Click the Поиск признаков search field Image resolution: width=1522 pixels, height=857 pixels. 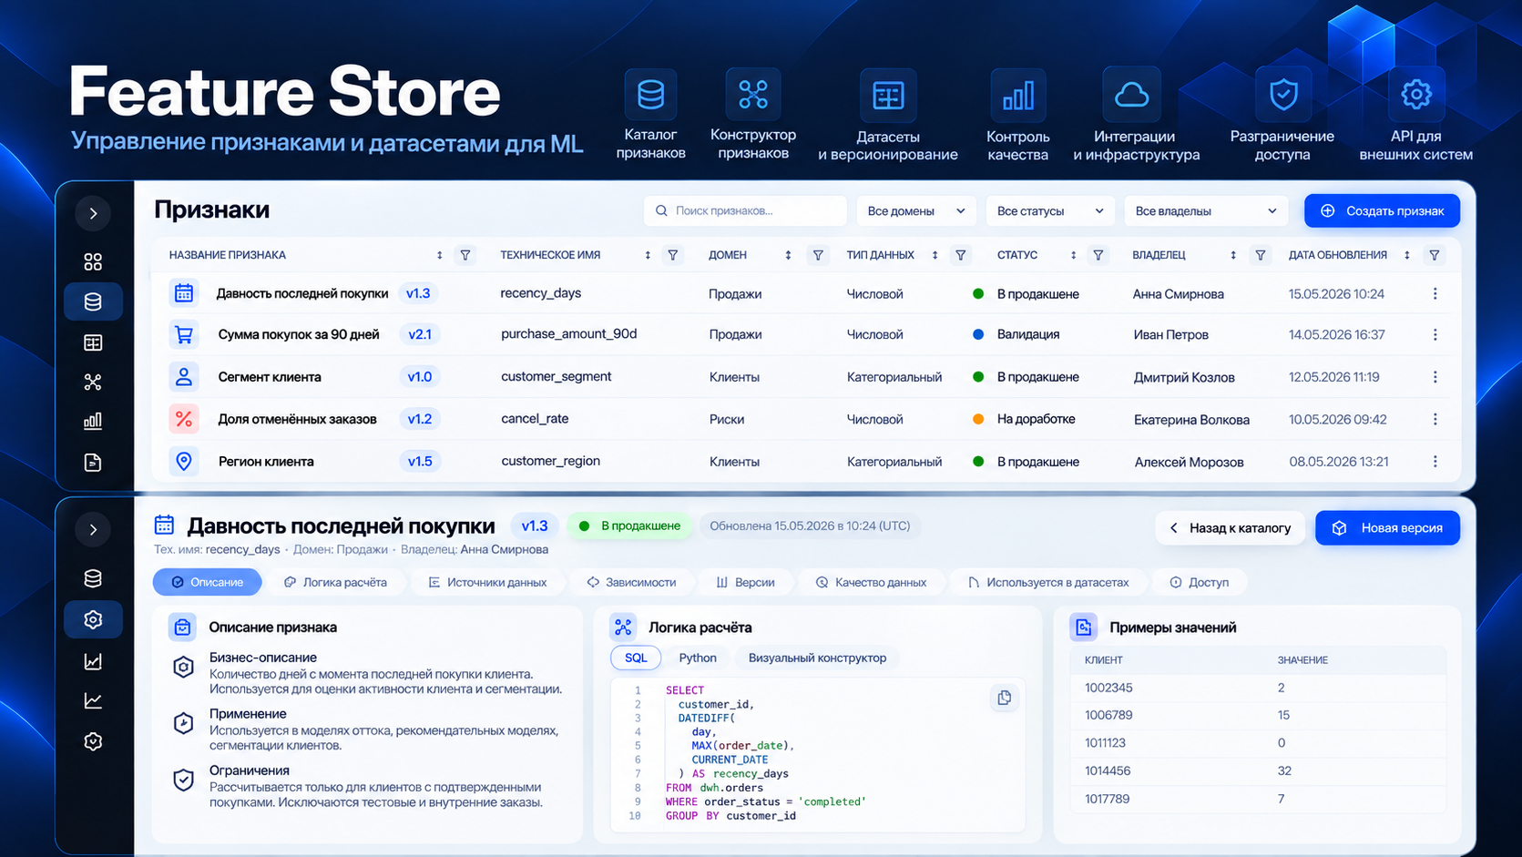coord(745,211)
